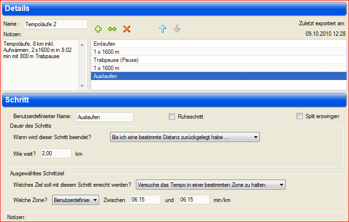The width and height of the screenshot is (349, 222).
Task: Click the first pace field after Zwischen
Action: click(x=145, y=200)
